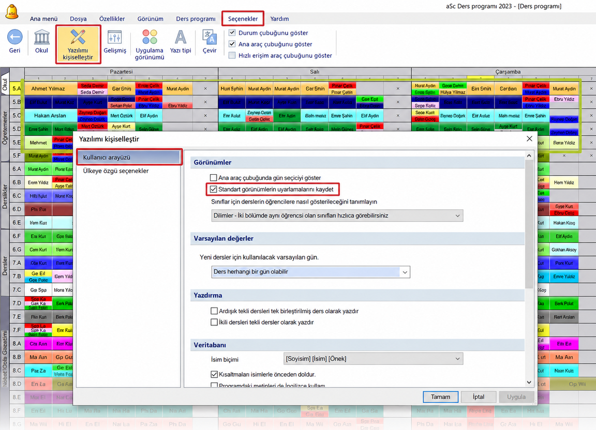Switch to the Görünüm menu tab
The width and height of the screenshot is (596, 430).
coord(151,19)
